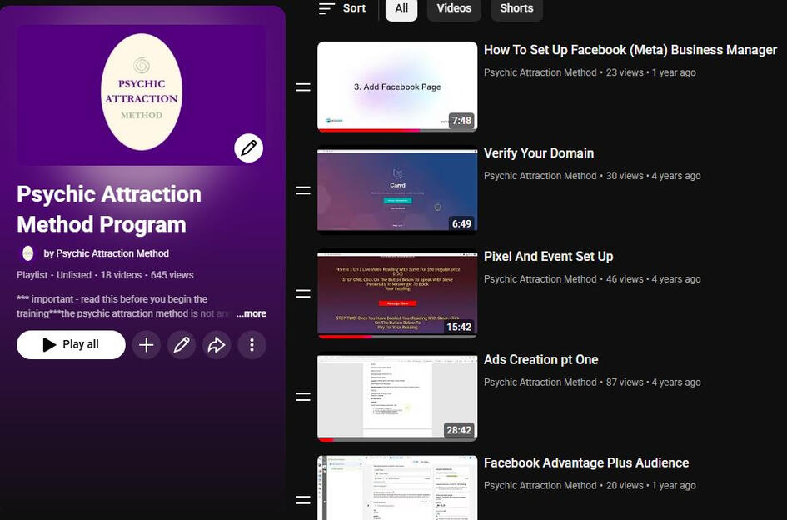Click '87 views' on Ads Creation pt One
The image size is (787, 520).
625,382
